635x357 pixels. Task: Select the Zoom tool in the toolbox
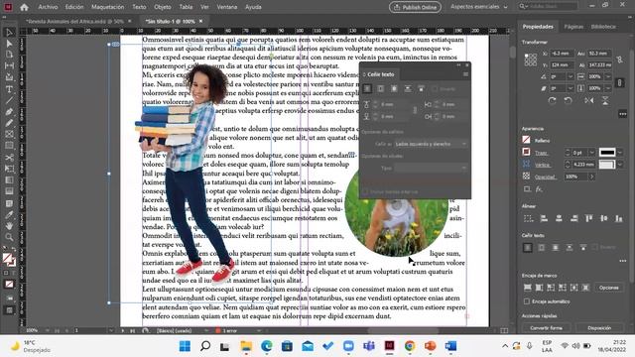pyautogui.click(x=9, y=237)
